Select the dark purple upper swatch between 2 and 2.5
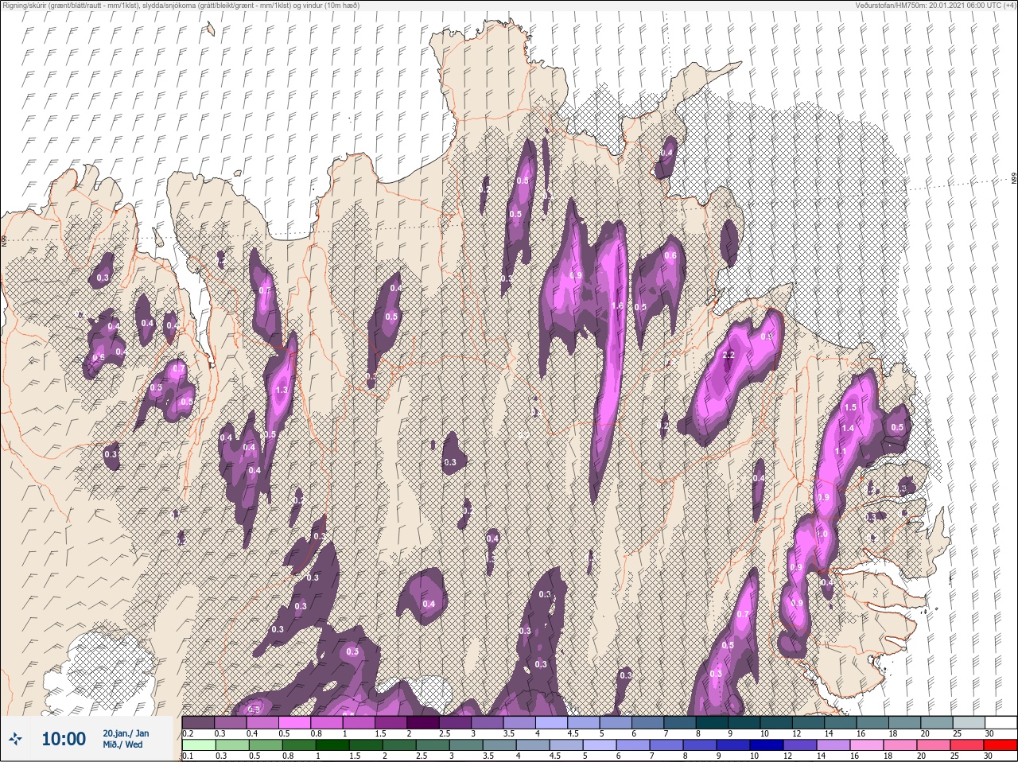The width and height of the screenshot is (1018, 762). 423,722
